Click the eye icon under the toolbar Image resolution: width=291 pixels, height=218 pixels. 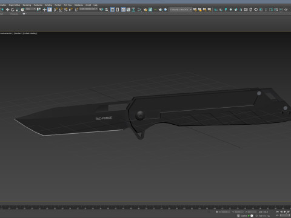tap(24, 14)
